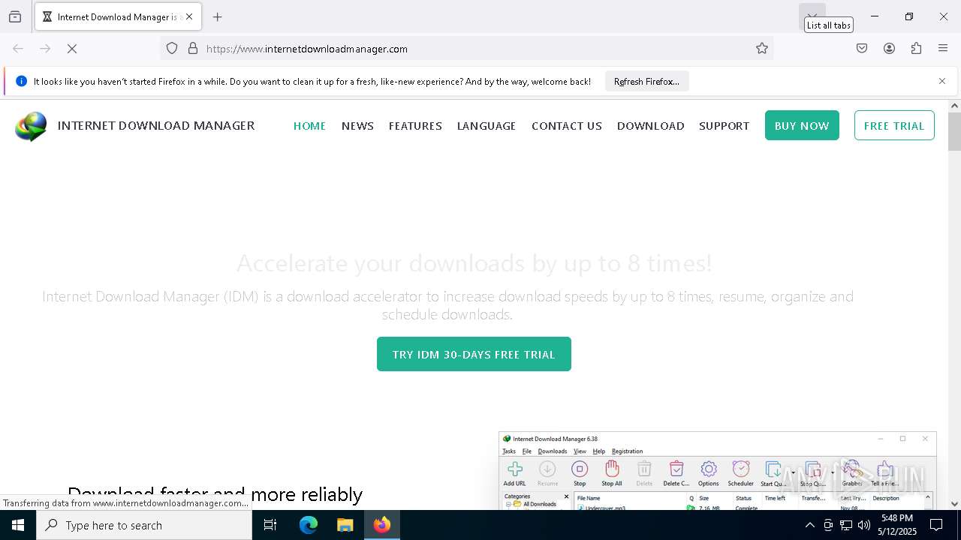
Task: Click Status column header in IDM screenshot
Action: pyautogui.click(x=743, y=498)
